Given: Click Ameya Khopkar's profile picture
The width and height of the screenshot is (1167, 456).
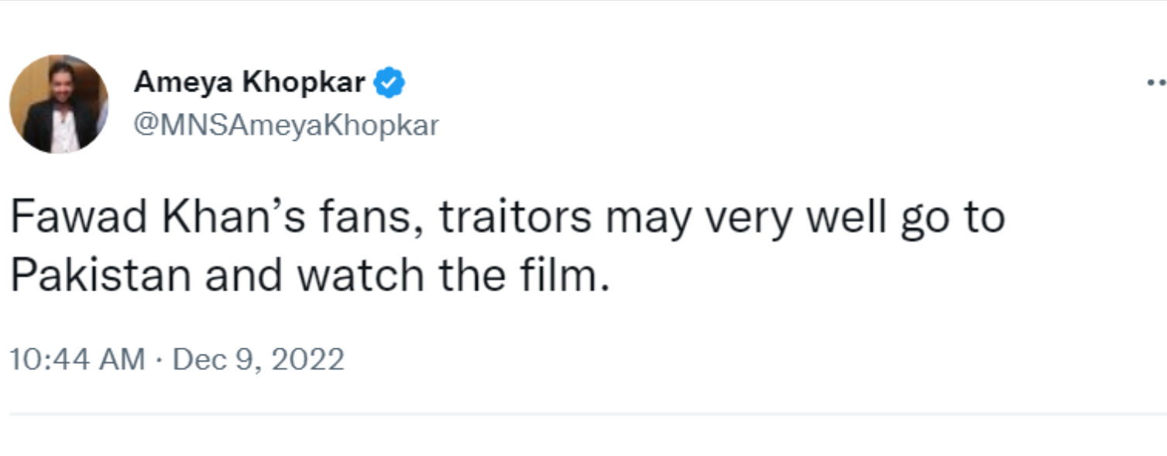Looking at the screenshot, I should coord(59,104).
